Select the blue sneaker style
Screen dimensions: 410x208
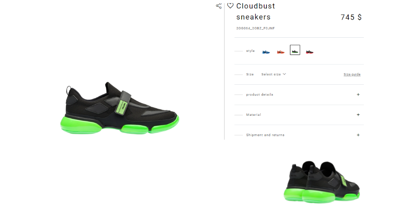(x=266, y=52)
